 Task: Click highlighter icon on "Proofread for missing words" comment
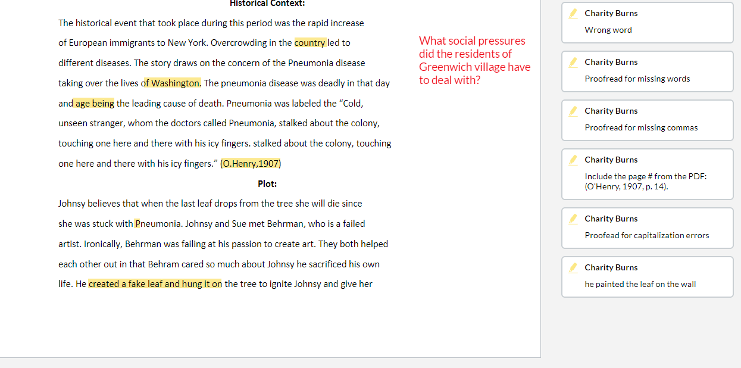(573, 62)
